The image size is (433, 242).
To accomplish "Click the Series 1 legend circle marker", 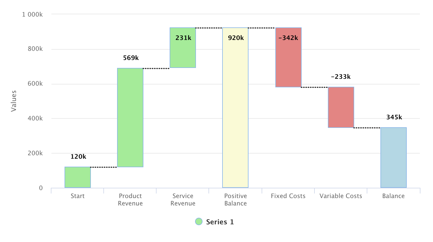I will pyautogui.click(x=199, y=221).
